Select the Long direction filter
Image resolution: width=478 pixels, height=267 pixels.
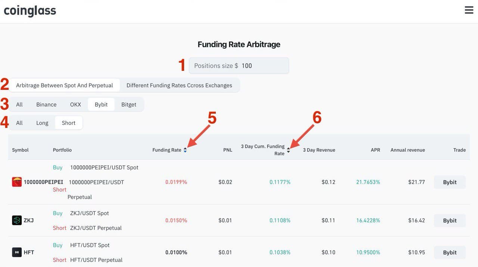(x=42, y=123)
